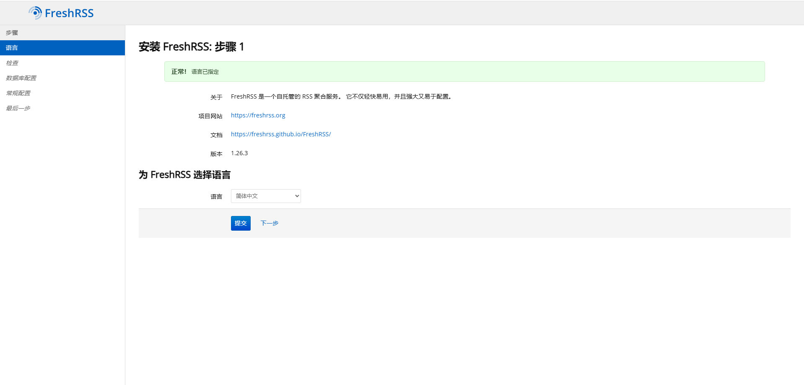Click the FreshRSS 是一个自托管的 RSS description text
Viewport: 804px width, 385px height.
[342, 96]
